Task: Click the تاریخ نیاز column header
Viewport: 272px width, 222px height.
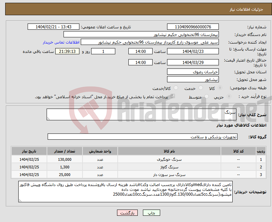Action: (x=29, y=151)
